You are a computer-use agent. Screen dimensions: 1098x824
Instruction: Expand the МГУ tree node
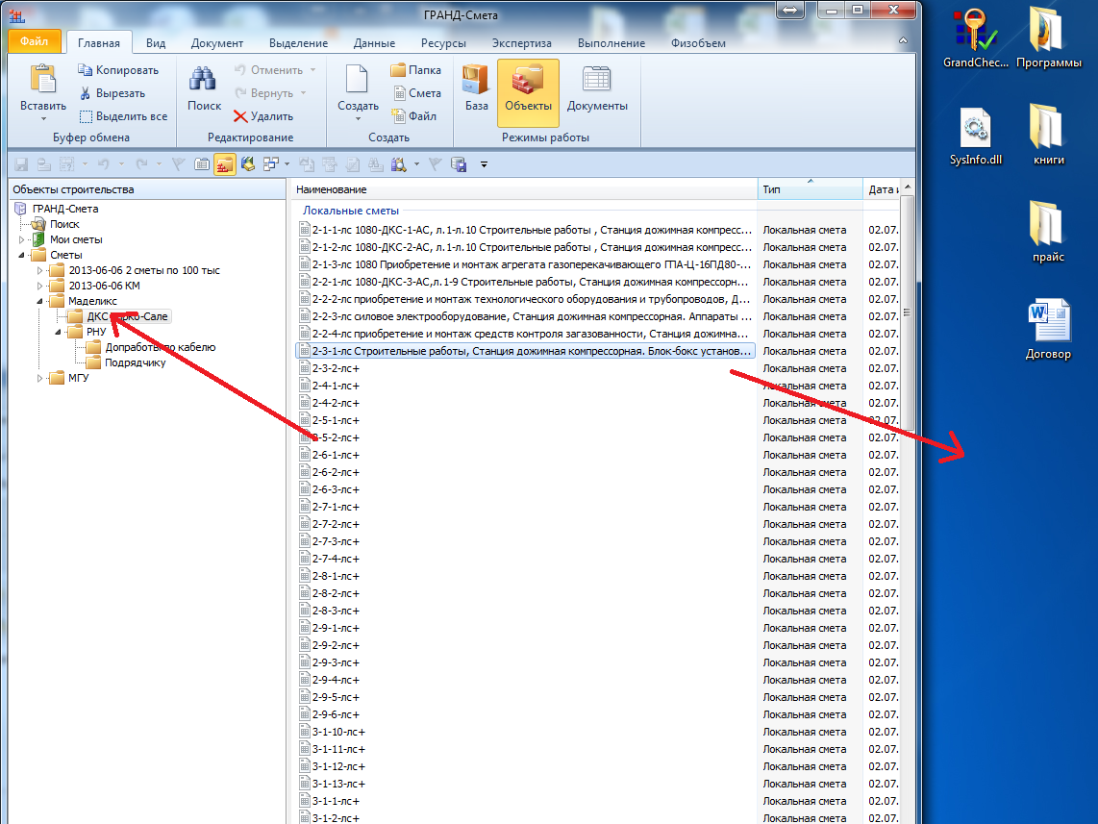[40, 378]
